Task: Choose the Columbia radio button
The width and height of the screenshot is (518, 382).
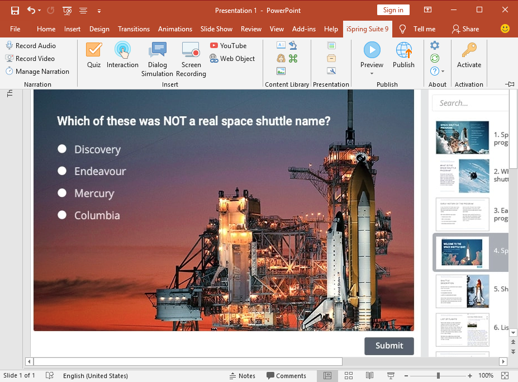Action: coord(62,215)
